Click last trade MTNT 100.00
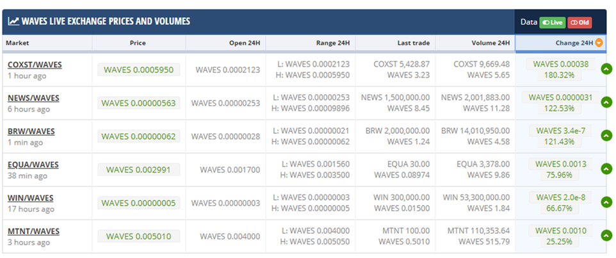This screenshot has width=616, height=258. point(406,230)
